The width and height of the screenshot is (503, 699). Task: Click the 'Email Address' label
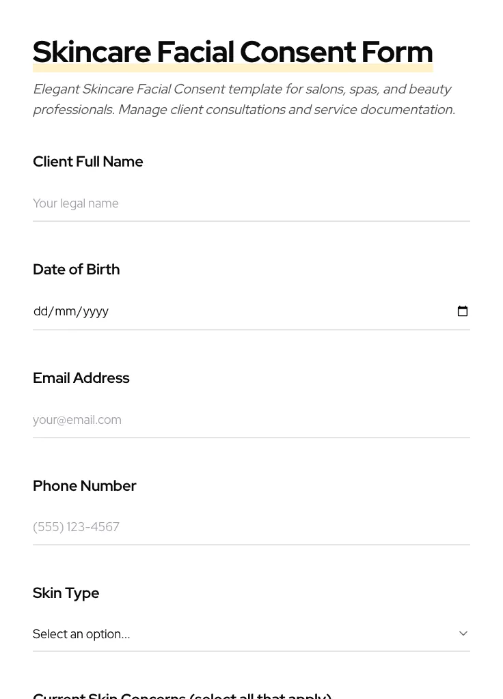[x=81, y=378]
